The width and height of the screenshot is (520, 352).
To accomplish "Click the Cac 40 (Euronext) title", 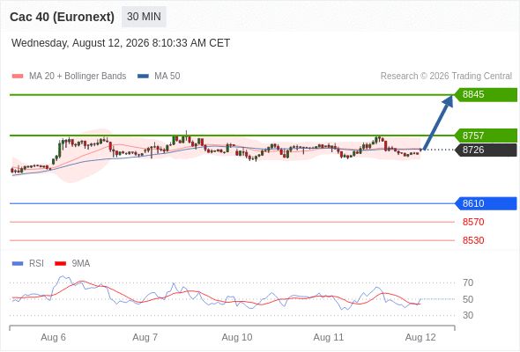I will point(62,17).
